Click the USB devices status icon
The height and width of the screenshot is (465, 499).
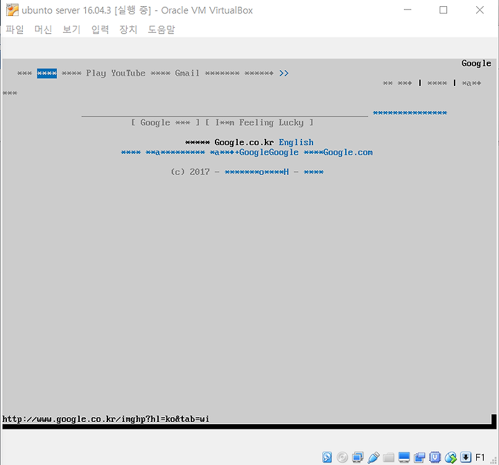(x=374, y=457)
